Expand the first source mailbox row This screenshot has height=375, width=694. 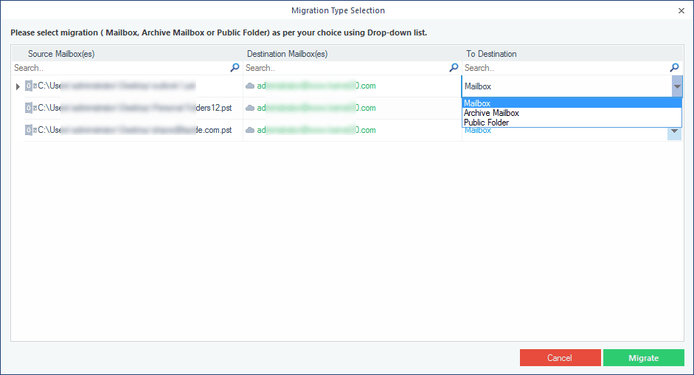pos(18,86)
